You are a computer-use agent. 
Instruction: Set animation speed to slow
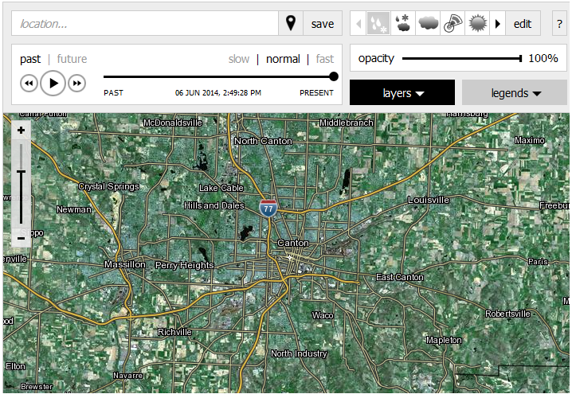[x=239, y=59]
